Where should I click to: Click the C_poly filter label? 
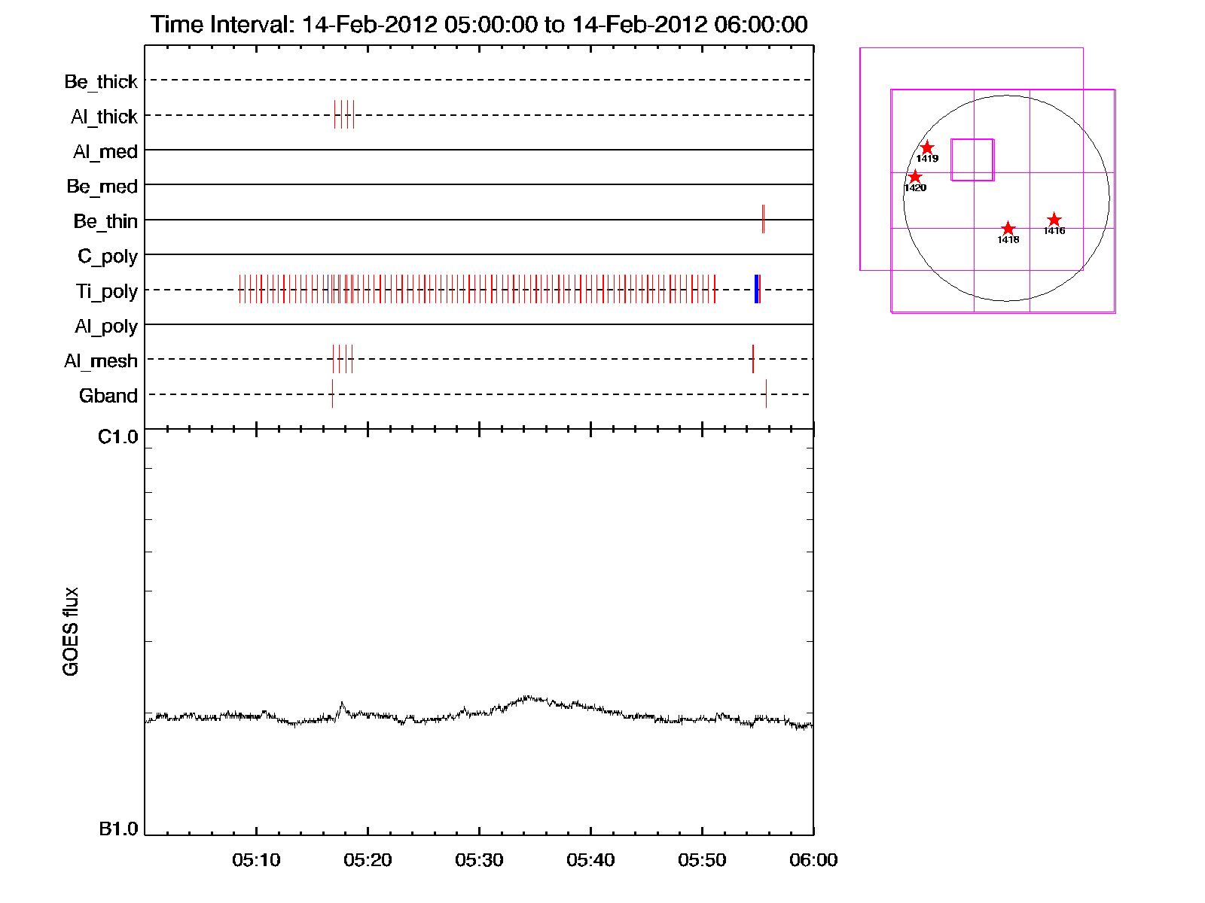(108, 257)
